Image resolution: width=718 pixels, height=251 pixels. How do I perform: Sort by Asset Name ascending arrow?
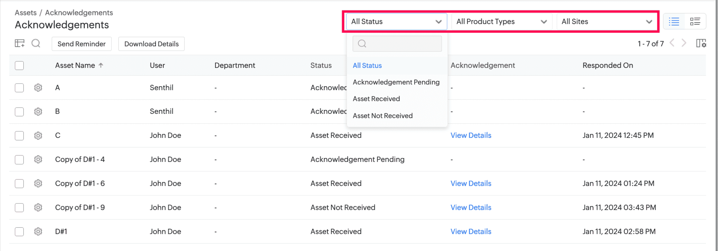click(101, 65)
